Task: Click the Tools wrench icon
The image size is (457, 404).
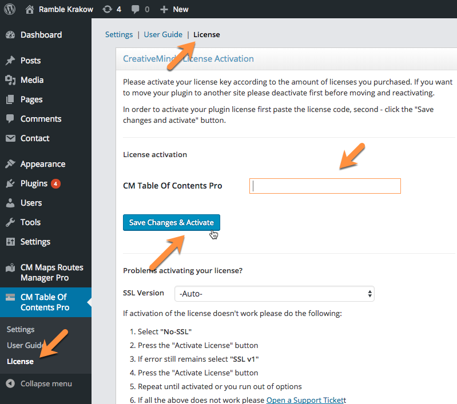Action: (10, 222)
